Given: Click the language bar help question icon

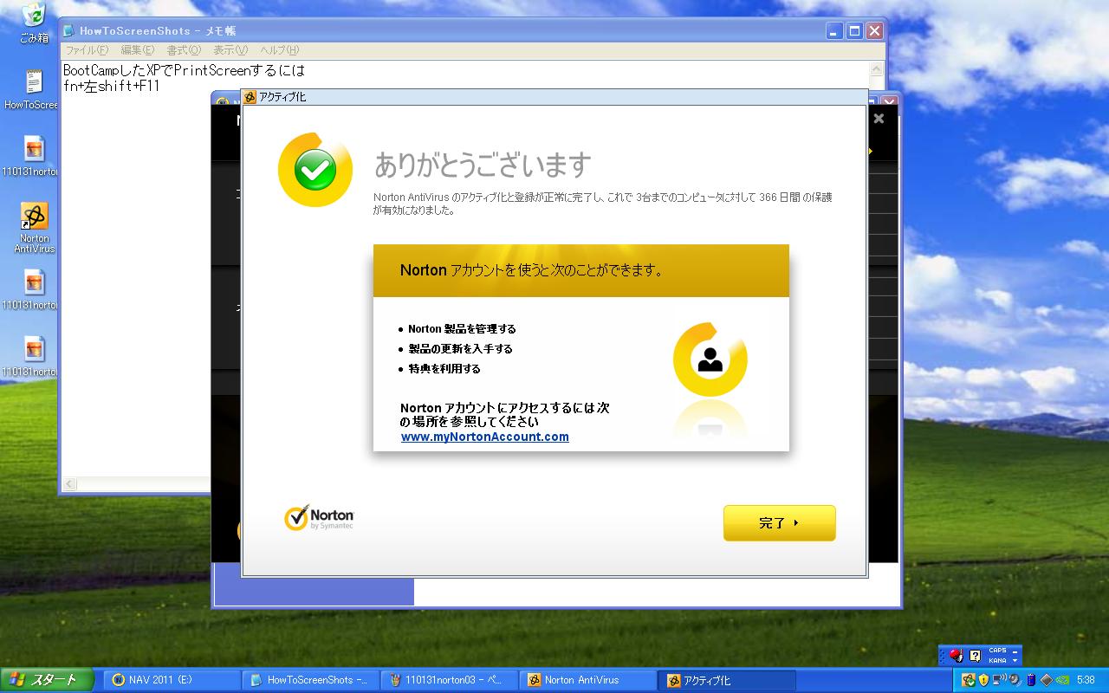Looking at the screenshot, I should [975, 656].
